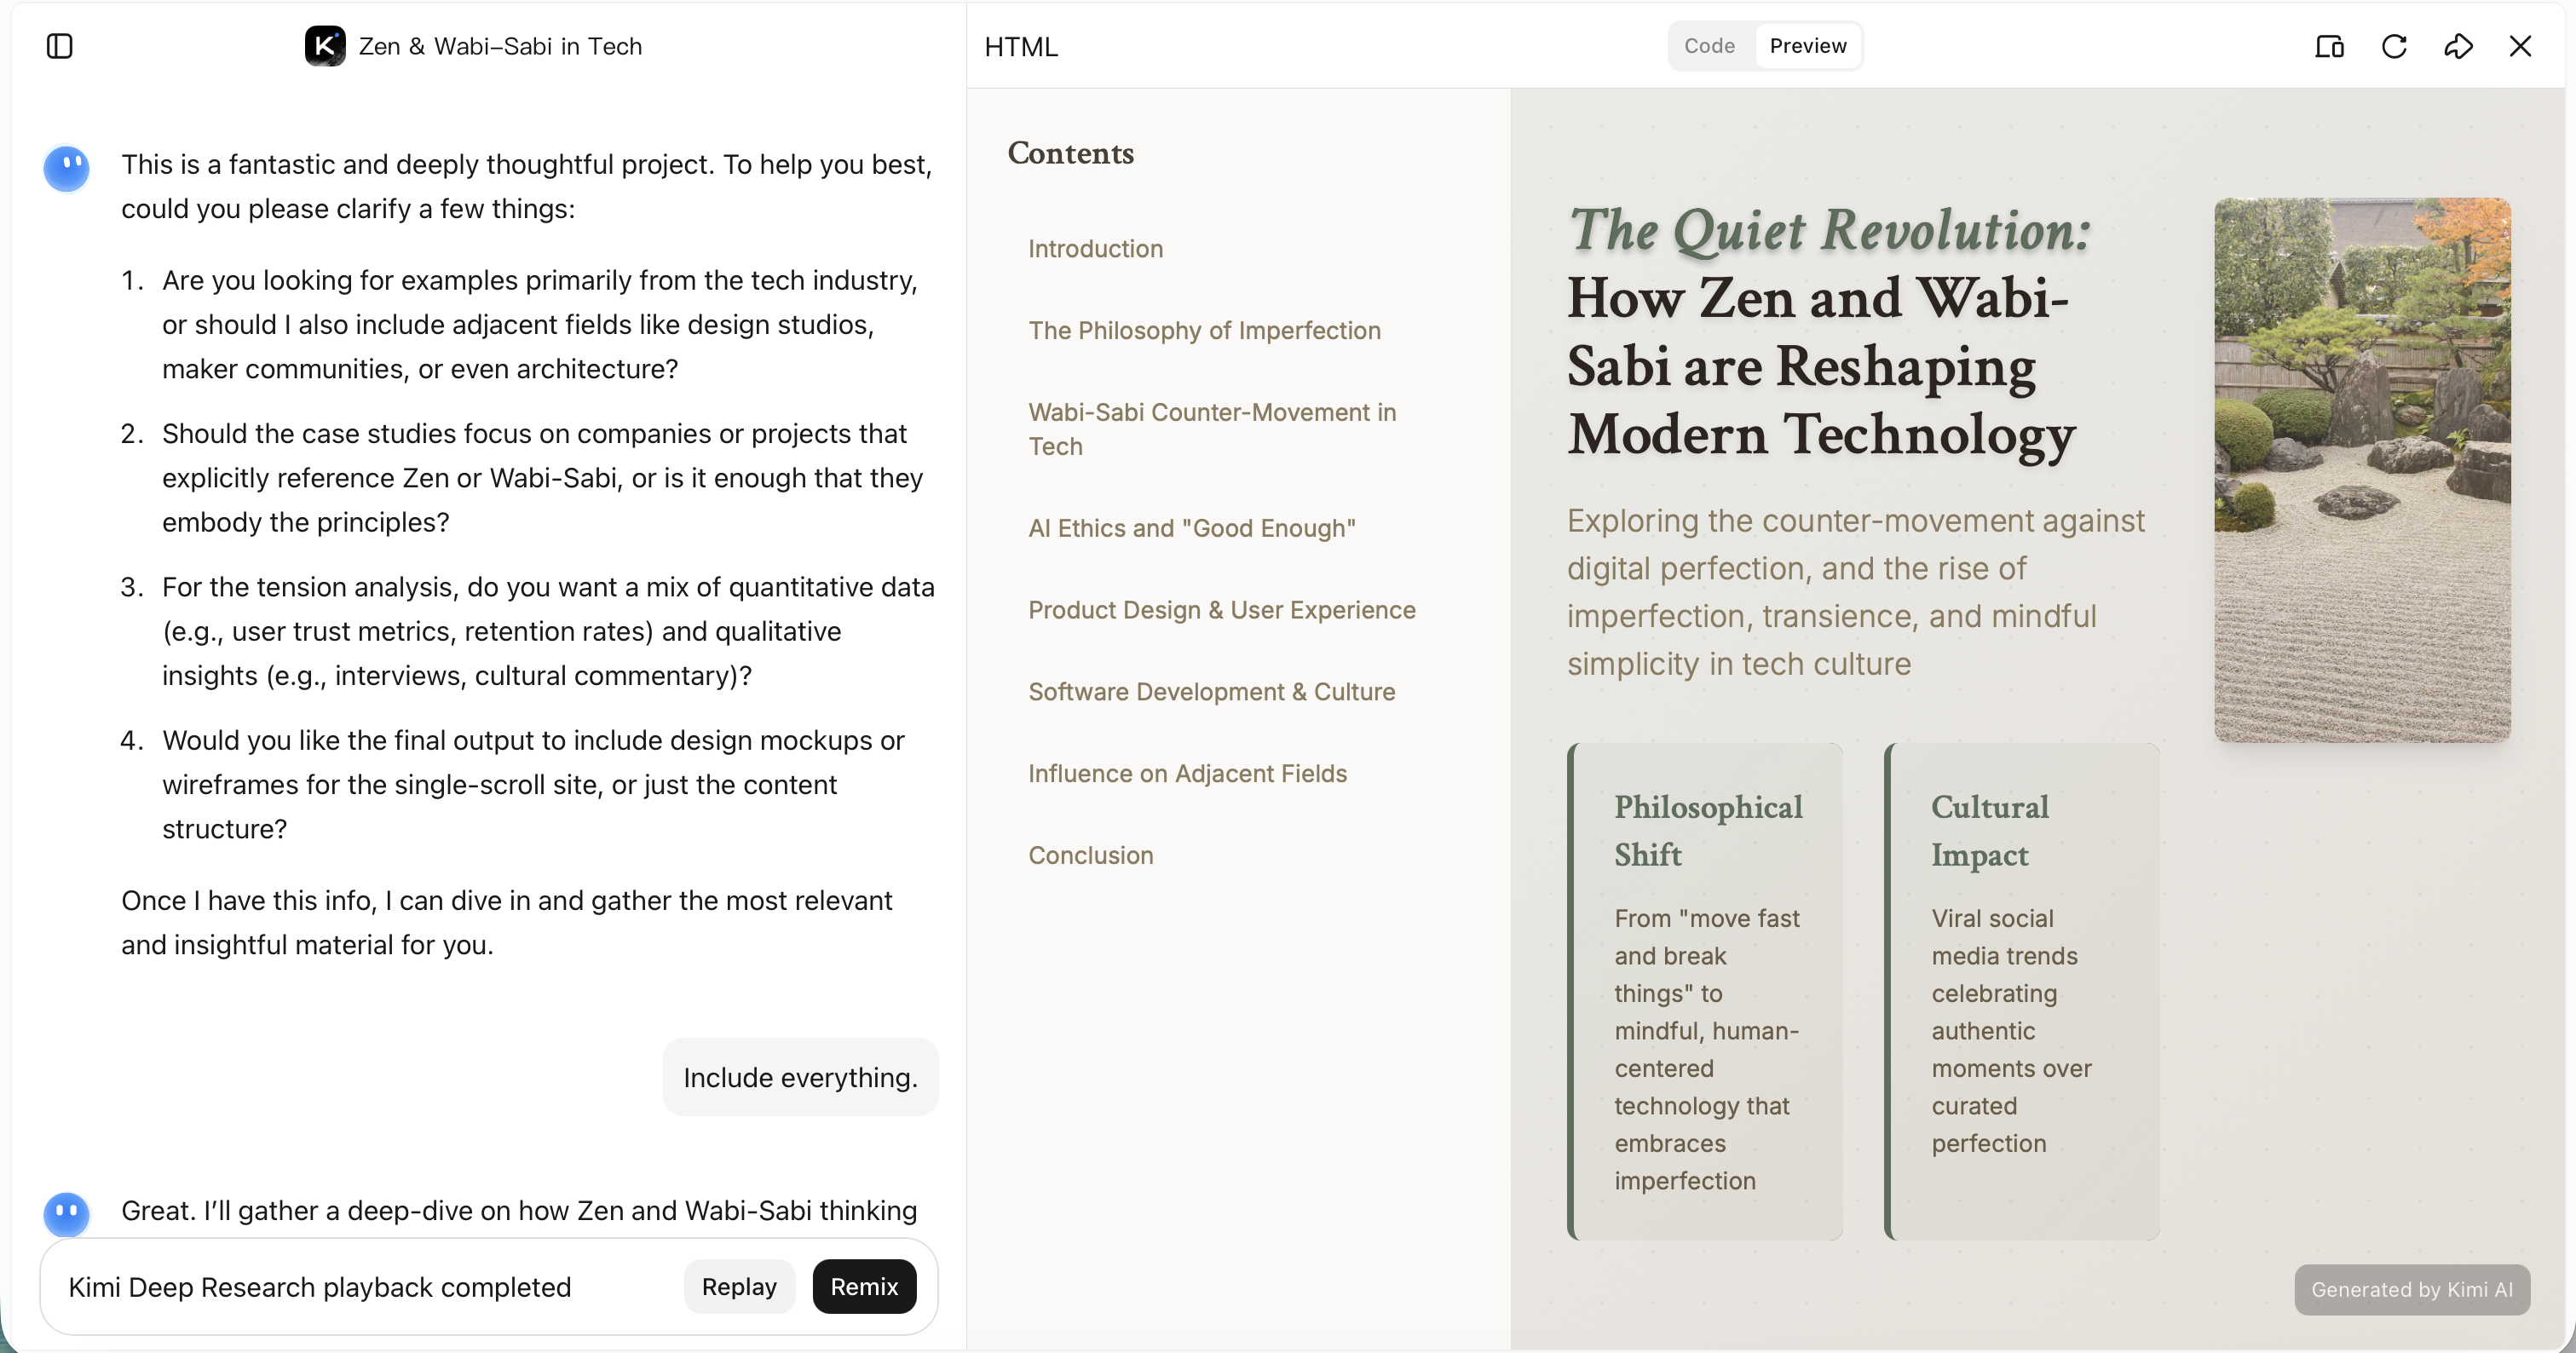Select the Conclusion contents entry
This screenshot has height=1353, width=2576.
click(1091, 856)
